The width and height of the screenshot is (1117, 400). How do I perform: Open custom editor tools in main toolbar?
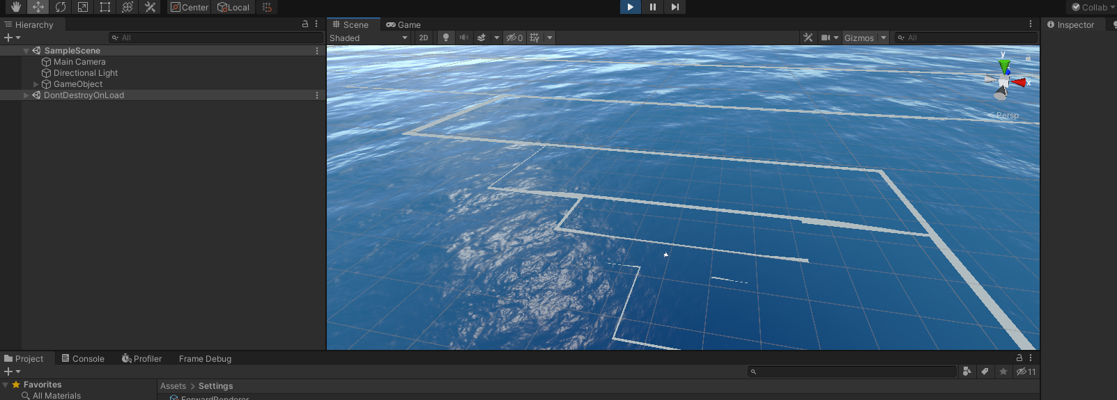(x=150, y=7)
